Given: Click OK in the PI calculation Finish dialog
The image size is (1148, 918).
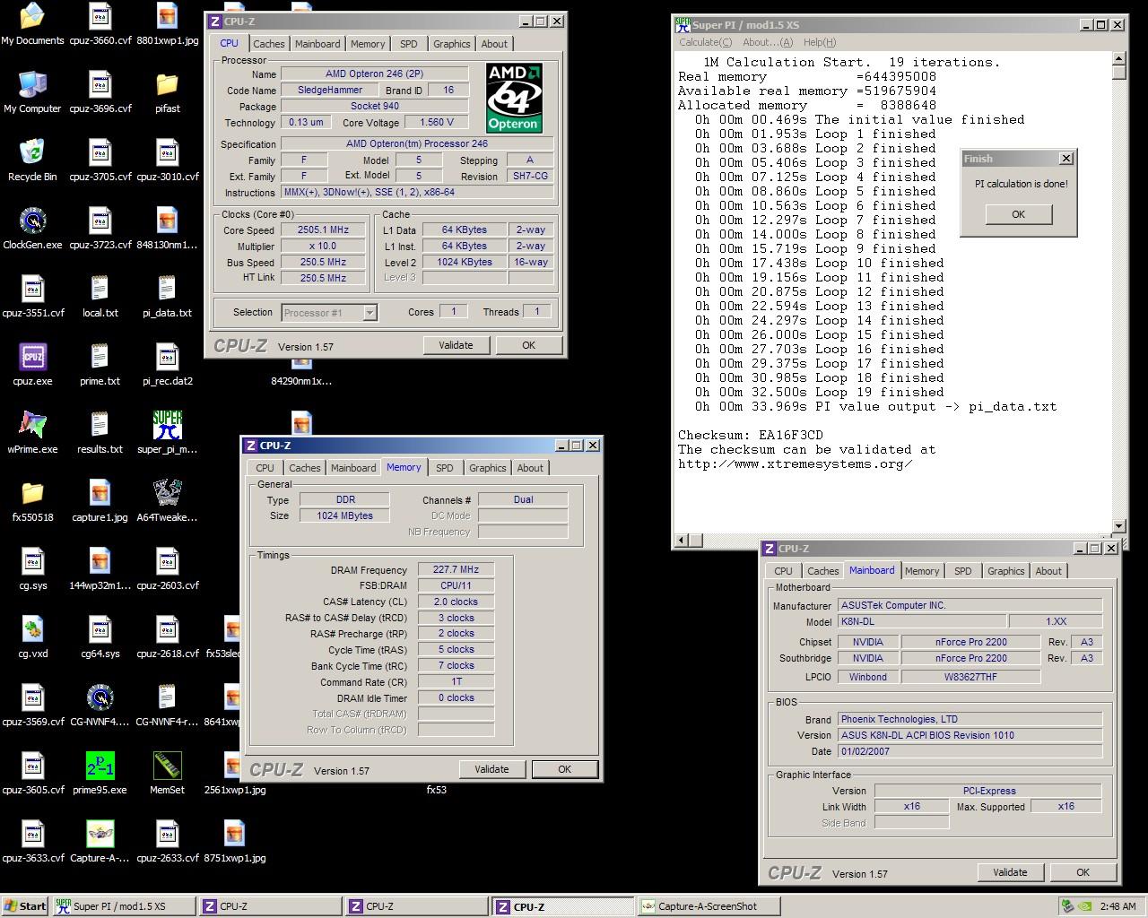Looking at the screenshot, I should point(1018,214).
